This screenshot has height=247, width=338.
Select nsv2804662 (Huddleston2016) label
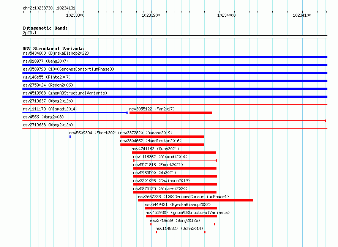pyautogui.click(x=151, y=141)
